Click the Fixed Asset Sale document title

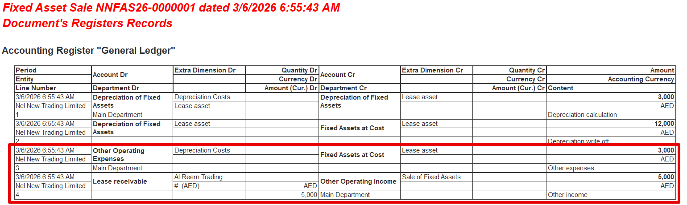171,8
